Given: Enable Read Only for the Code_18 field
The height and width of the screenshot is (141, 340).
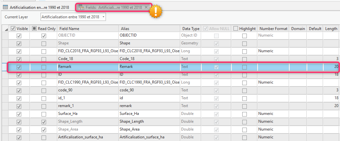Looking at the screenshot, I should coord(44,59).
